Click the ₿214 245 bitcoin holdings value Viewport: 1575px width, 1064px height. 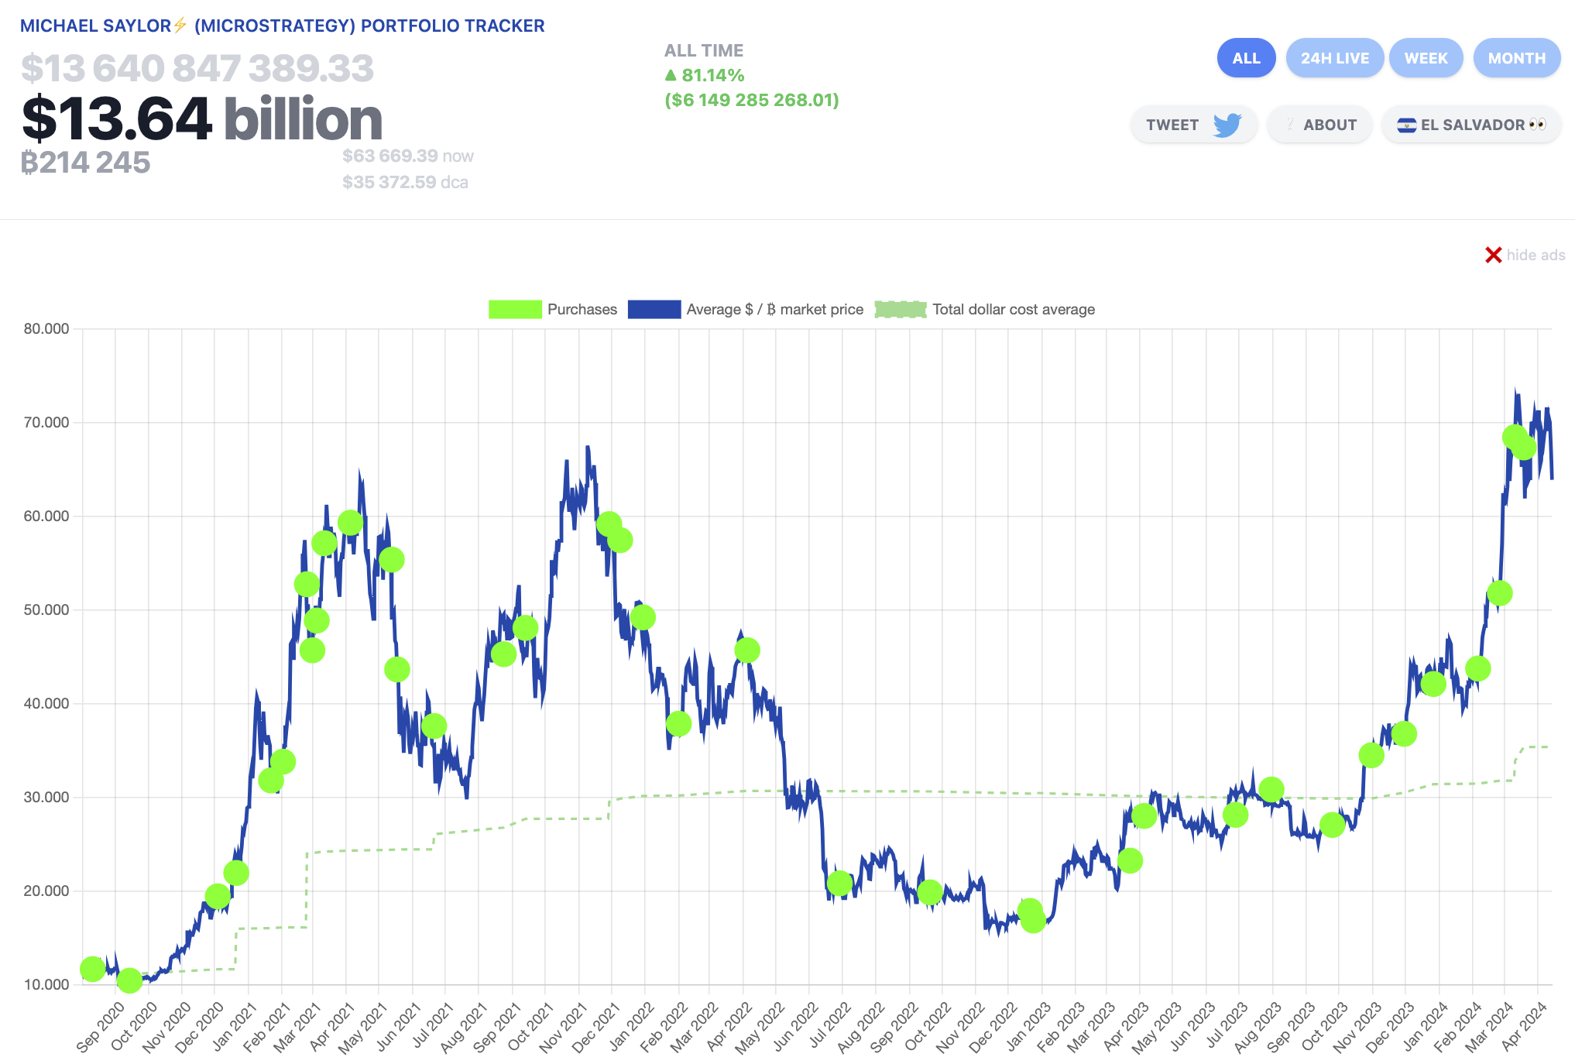pos(85,163)
